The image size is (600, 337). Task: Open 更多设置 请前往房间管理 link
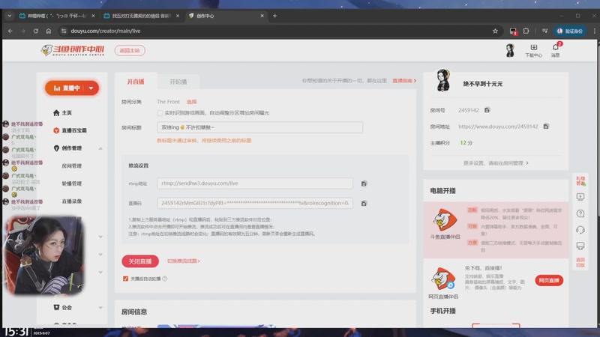[x=496, y=163]
